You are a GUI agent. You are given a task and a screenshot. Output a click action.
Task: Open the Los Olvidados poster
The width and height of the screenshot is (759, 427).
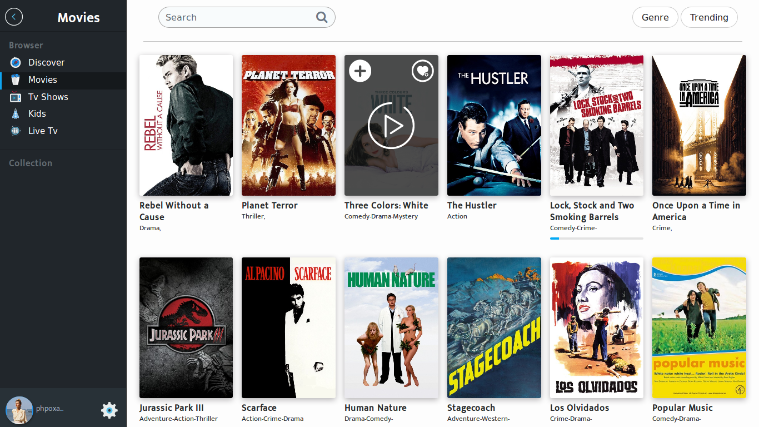coord(597,327)
